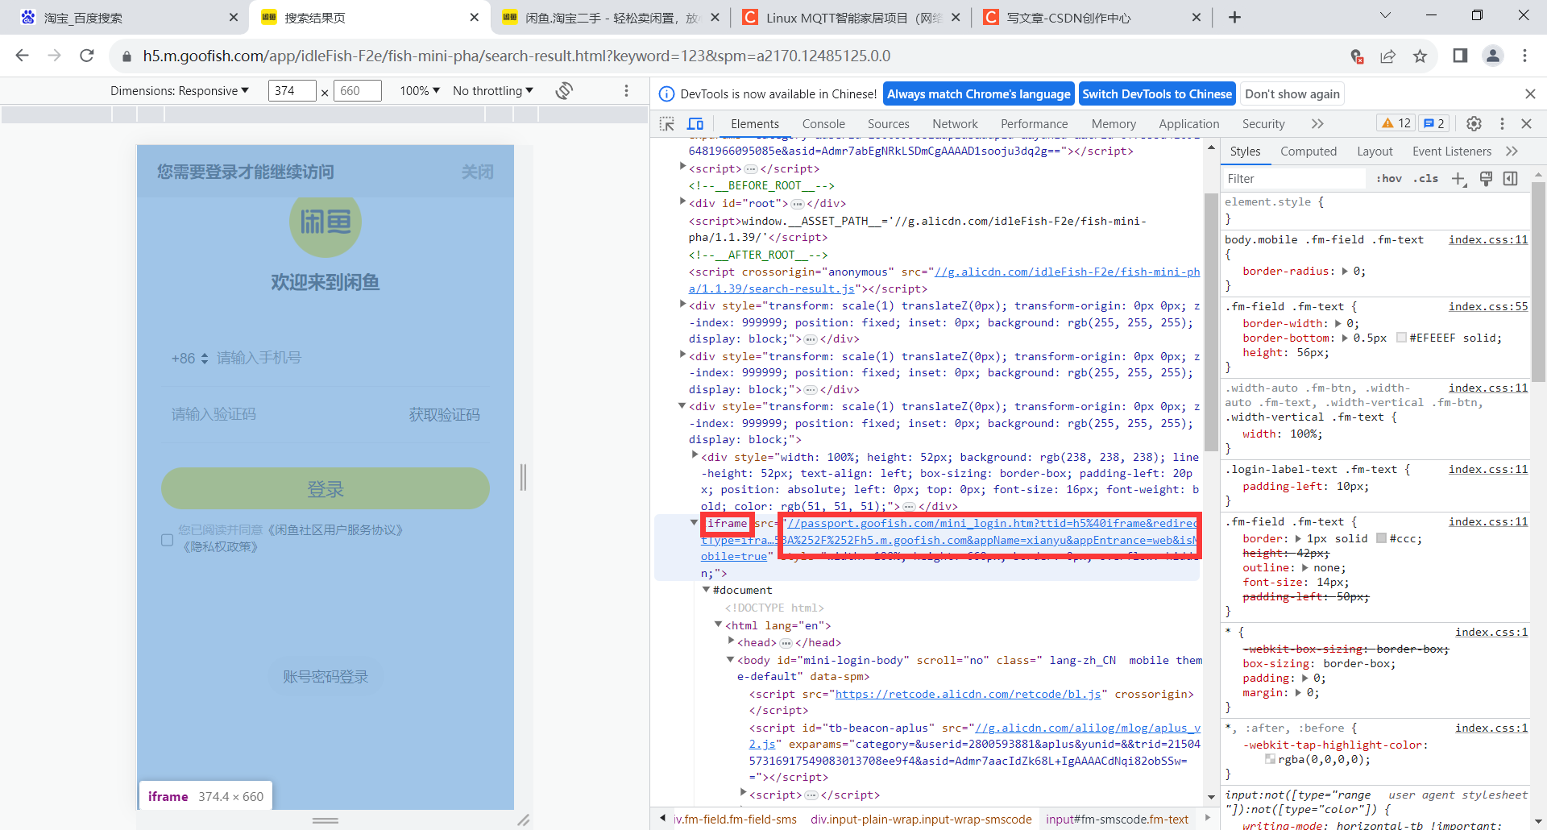Screen dimensions: 1547x830
Task: Click the #EFEFEF border color swatch
Action: pos(1401,338)
